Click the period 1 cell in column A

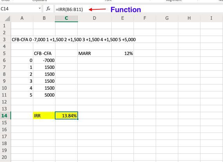pos(22,67)
